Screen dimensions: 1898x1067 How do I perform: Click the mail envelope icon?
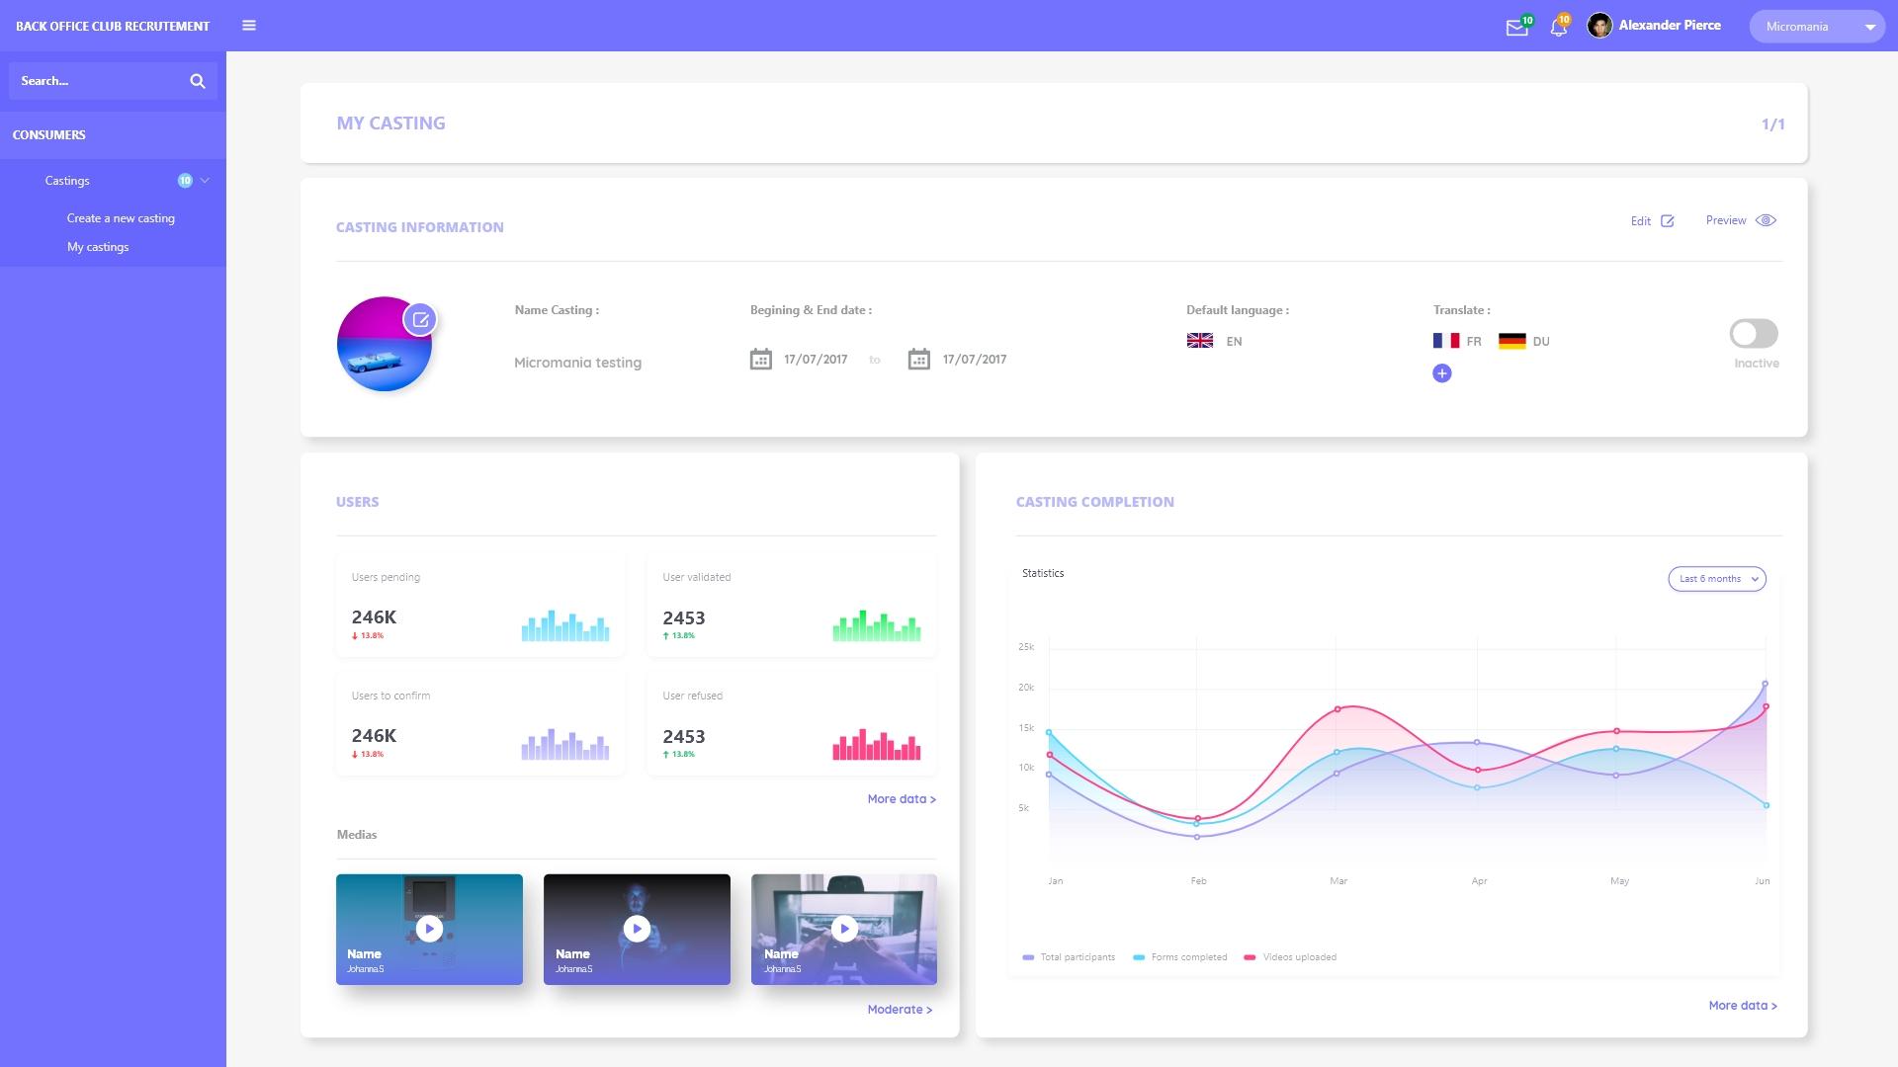(x=1516, y=26)
